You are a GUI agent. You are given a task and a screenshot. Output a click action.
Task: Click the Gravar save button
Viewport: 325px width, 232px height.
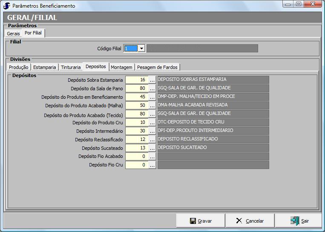pyautogui.click(x=201, y=221)
